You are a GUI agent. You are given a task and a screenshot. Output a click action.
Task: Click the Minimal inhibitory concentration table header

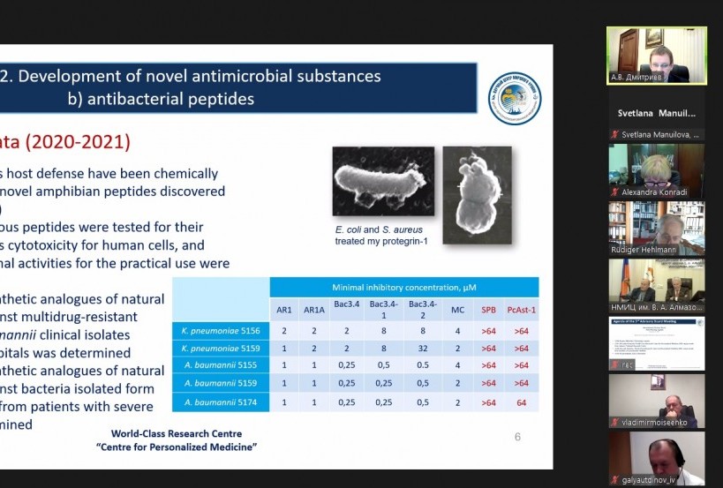click(403, 288)
